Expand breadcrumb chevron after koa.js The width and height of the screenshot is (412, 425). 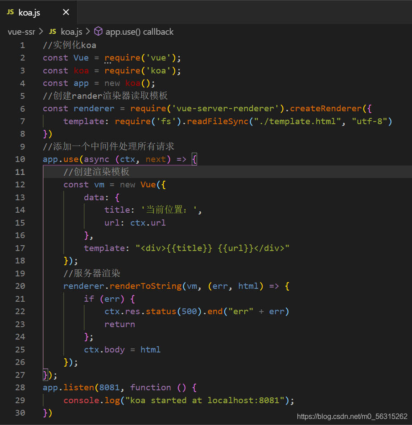(x=88, y=32)
